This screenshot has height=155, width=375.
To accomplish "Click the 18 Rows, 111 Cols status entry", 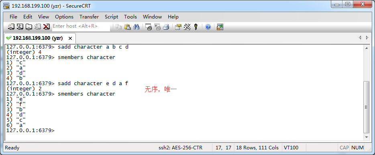I will click(257, 148).
